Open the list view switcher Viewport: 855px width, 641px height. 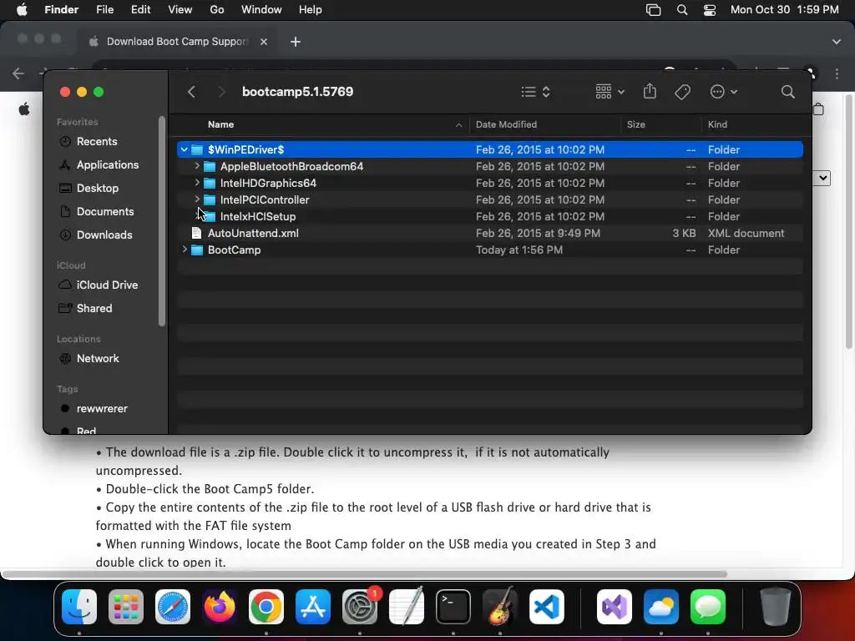[x=535, y=92]
